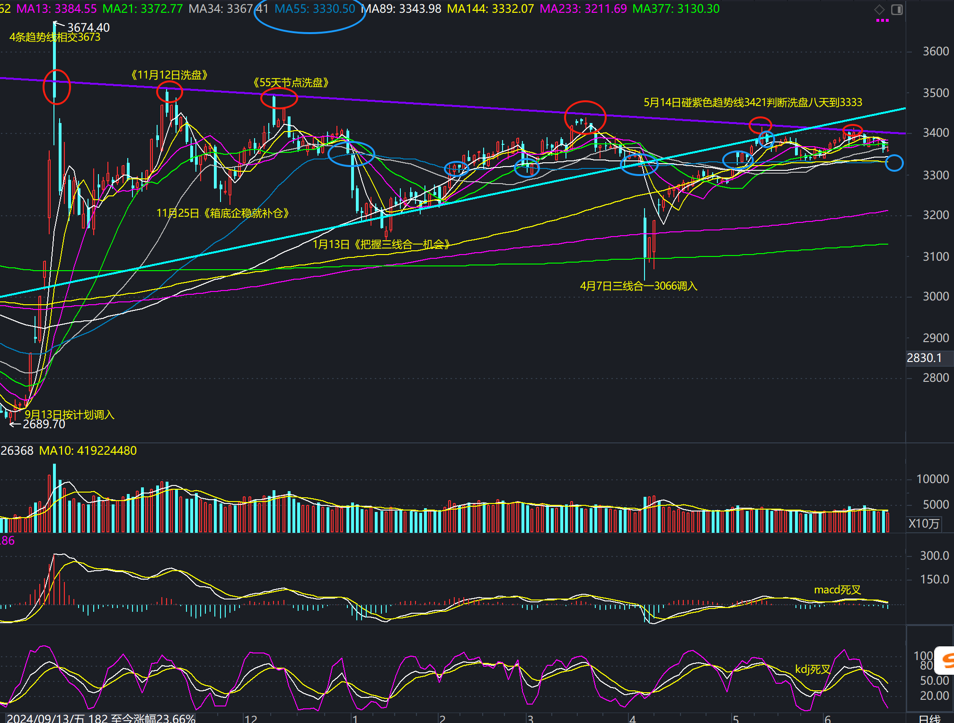Click the 3200 price axis label
Screen dimensions: 954x723
click(x=936, y=215)
